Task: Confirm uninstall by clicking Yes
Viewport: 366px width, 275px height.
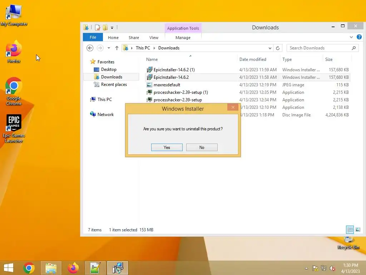Action: coord(167,147)
